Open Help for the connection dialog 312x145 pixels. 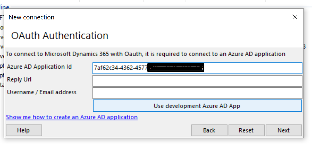pos(24,130)
